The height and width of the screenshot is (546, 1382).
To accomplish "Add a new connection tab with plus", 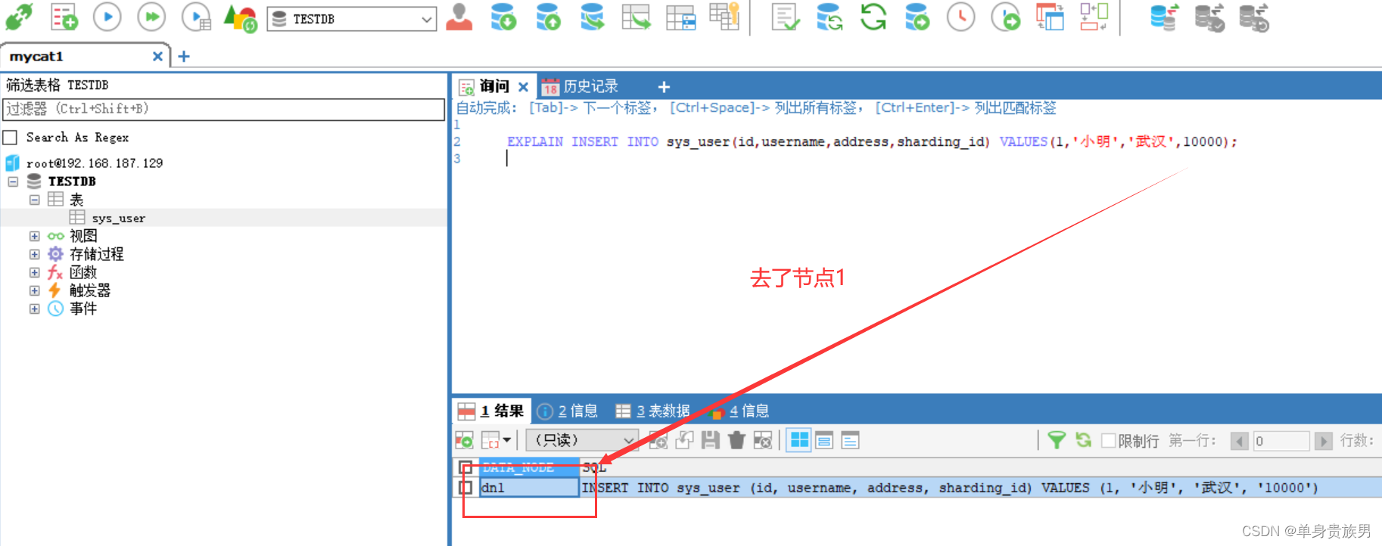I will 184,57.
